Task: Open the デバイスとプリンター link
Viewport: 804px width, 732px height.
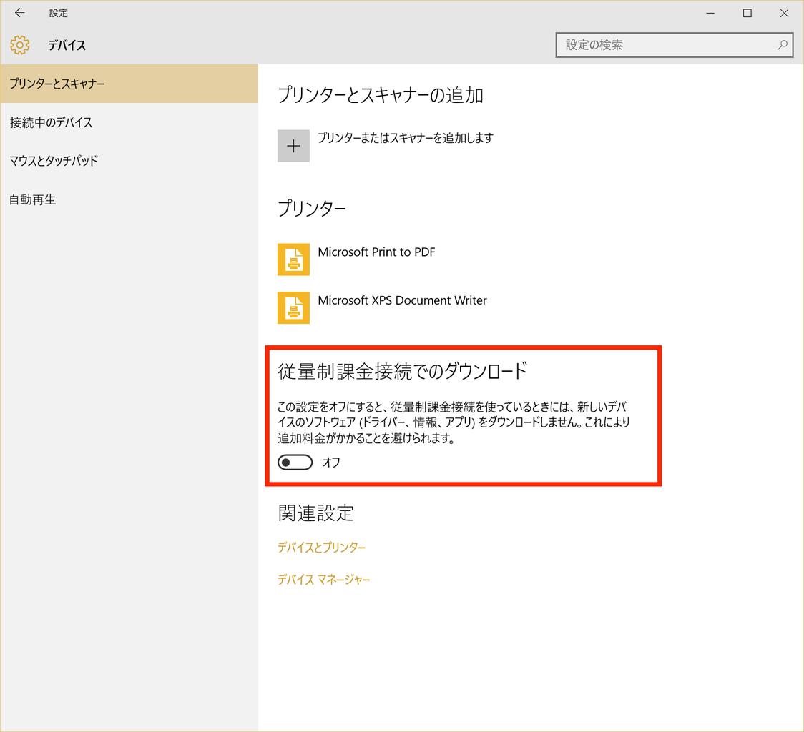Action: pos(321,548)
